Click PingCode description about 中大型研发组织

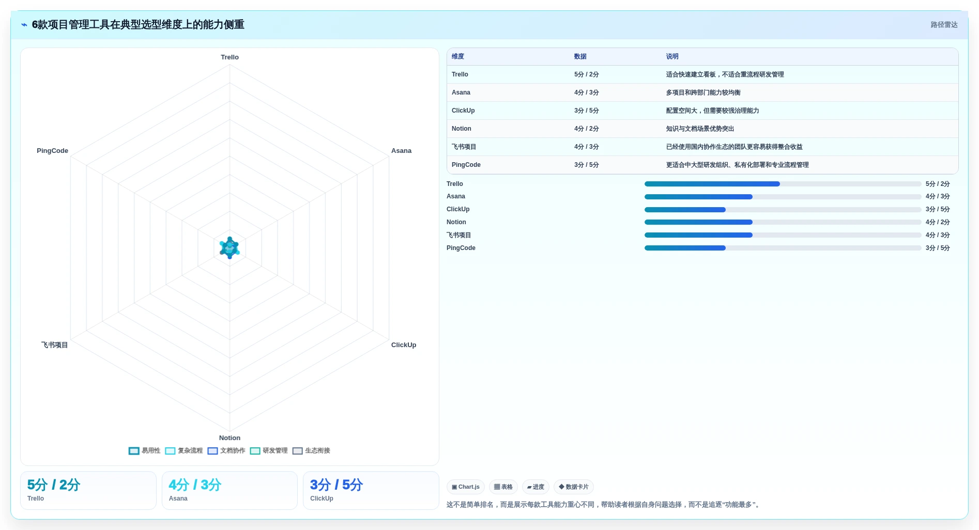(x=737, y=165)
